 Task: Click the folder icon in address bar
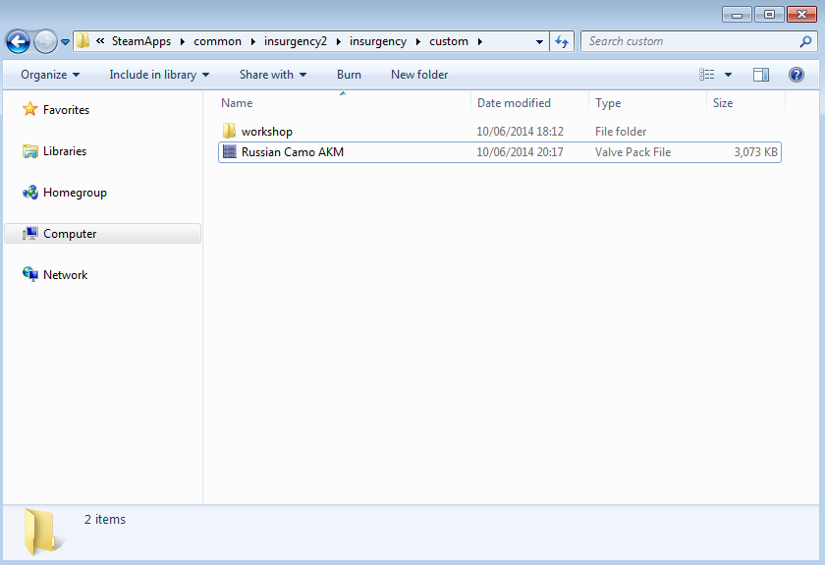tap(82, 41)
